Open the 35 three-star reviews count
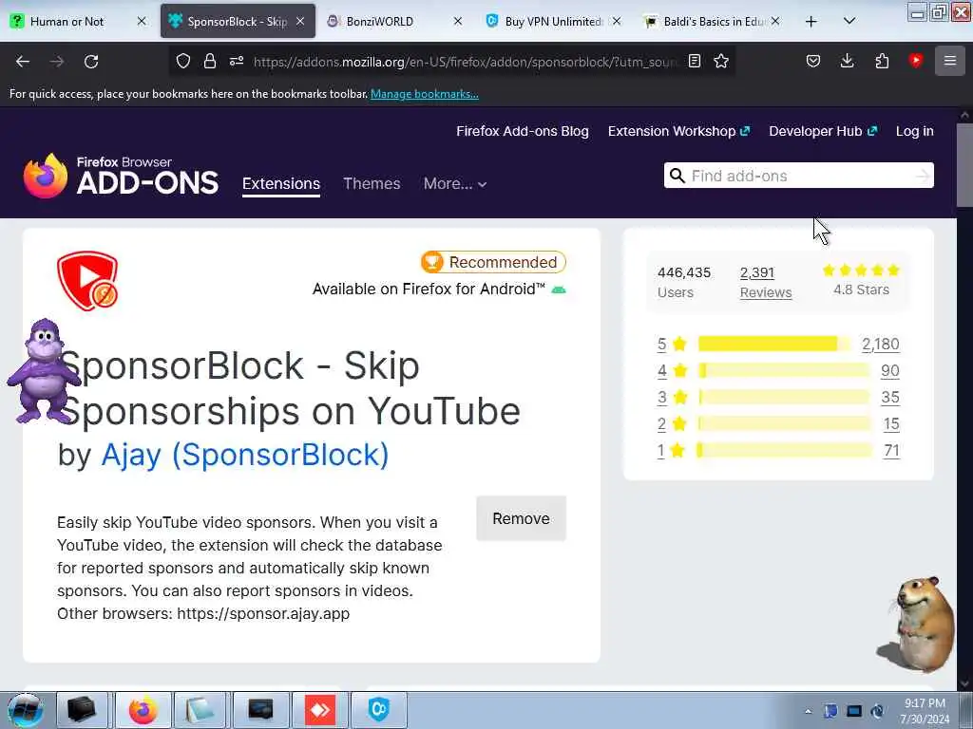This screenshot has width=973, height=729. tap(889, 398)
